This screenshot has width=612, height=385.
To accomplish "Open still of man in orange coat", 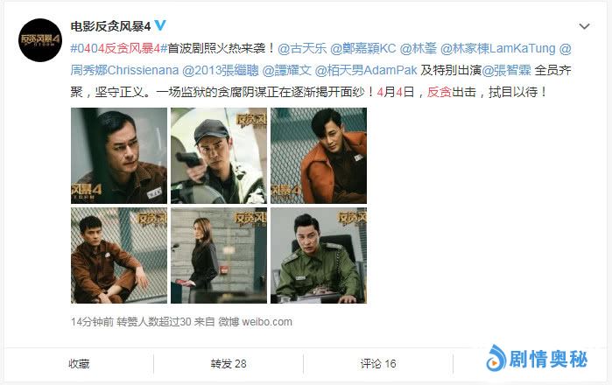I will tap(319, 156).
